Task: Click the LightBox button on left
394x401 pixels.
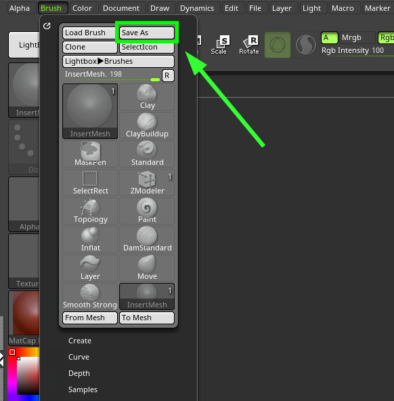Action: pos(24,45)
